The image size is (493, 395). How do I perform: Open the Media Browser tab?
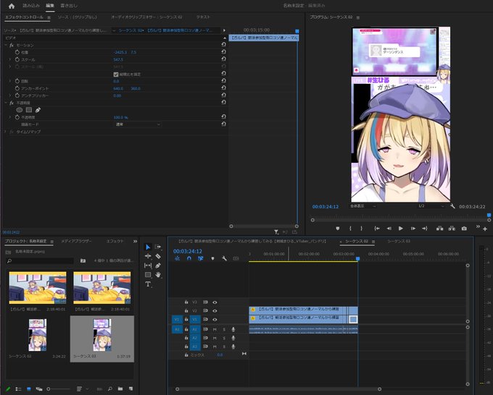click(x=76, y=241)
